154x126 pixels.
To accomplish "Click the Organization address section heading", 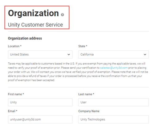I will coord(25,38).
